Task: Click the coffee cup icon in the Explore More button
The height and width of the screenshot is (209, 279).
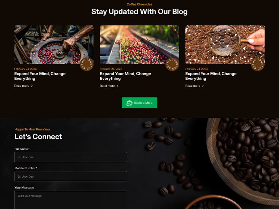Action: pyautogui.click(x=129, y=103)
